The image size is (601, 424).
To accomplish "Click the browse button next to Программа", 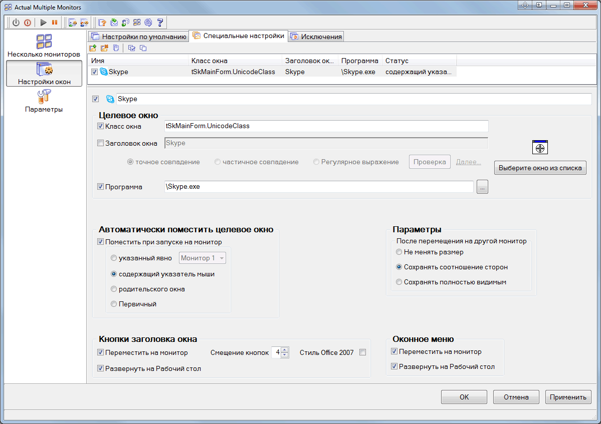I will pyautogui.click(x=482, y=187).
